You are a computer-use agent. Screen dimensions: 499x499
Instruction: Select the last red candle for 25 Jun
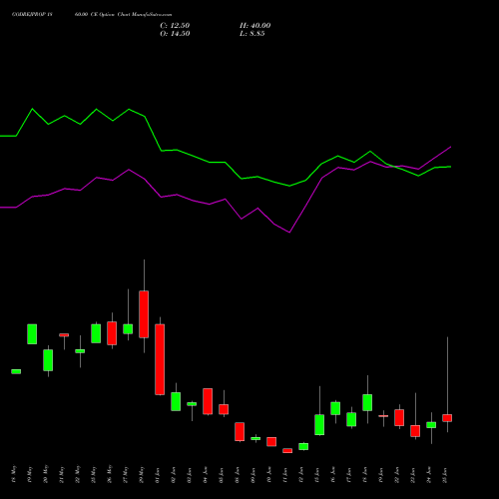[x=447, y=418]
